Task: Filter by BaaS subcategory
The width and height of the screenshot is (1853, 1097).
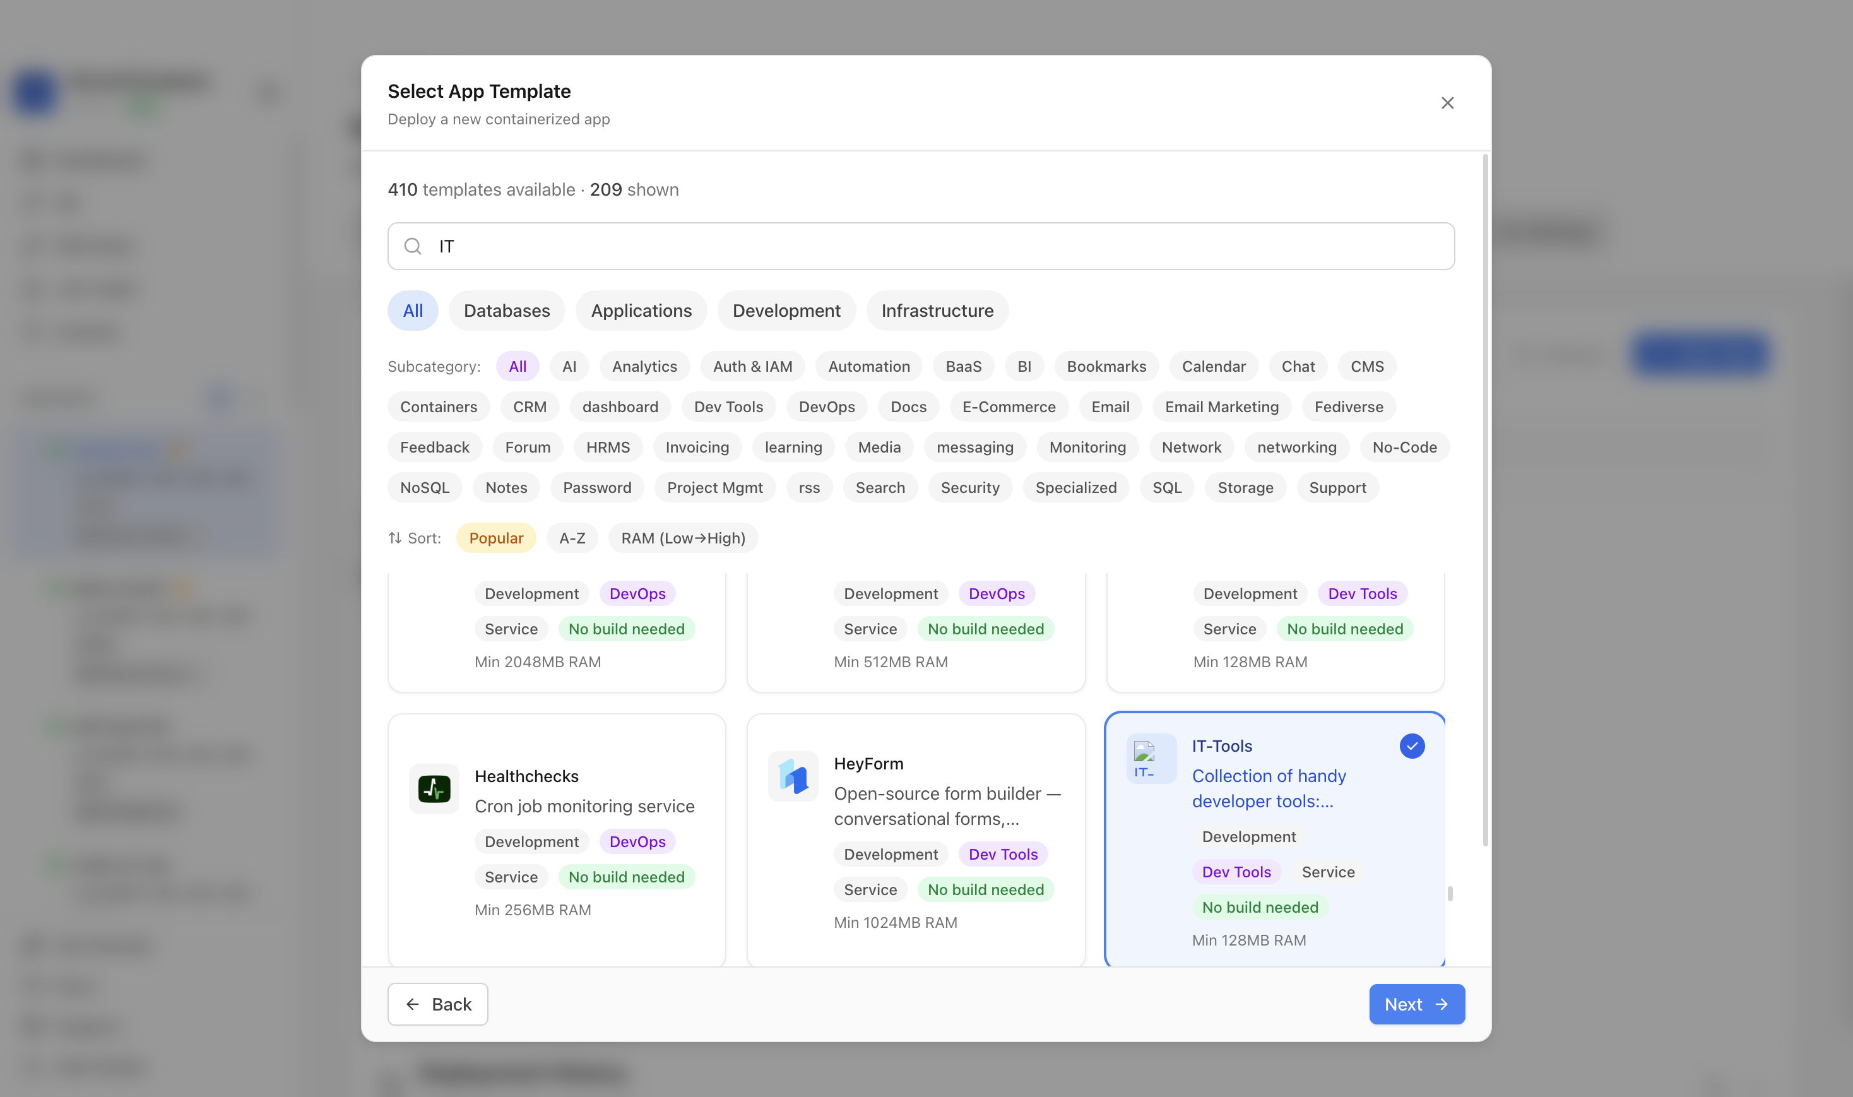Action: pos(963,367)
